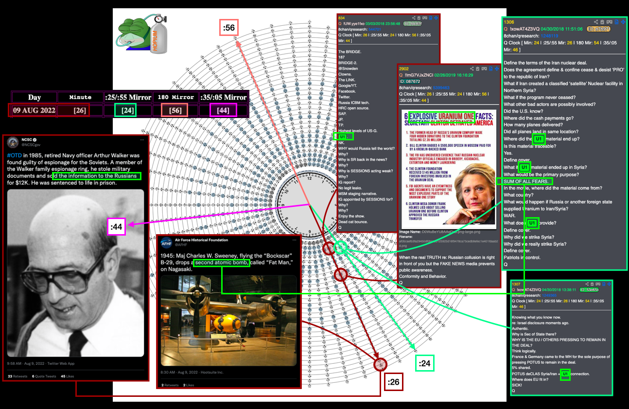This screenshot has width=629, height=409.
Task: Click the !xowAT4Z3VQ tripcode on post 1306
Action: 524,29
